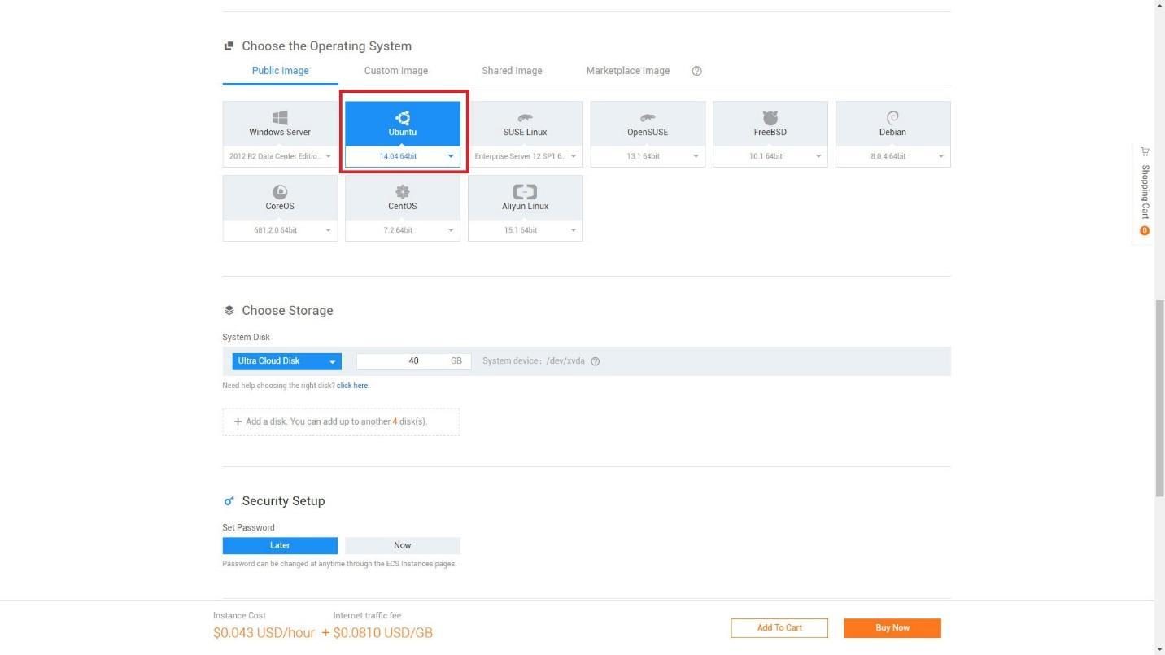Select the Debian swirl icon
Viewport: 1165px width, 655px height.
coord(892,118)
